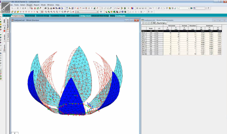Select the Max Z row in displacement table

pyautogui.click(x=182, y=39)
